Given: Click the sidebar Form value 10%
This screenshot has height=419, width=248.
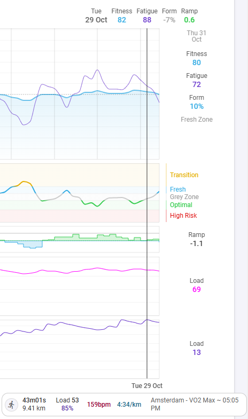Looking at the screenshot, I should (197, 106).
